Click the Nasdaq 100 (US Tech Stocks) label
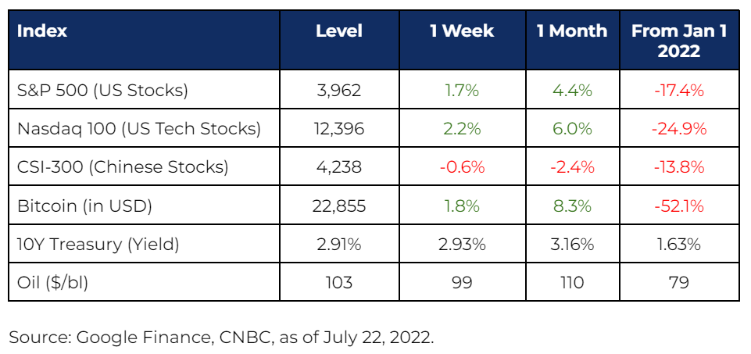This screenshot has height=354, width=751. 139,128
